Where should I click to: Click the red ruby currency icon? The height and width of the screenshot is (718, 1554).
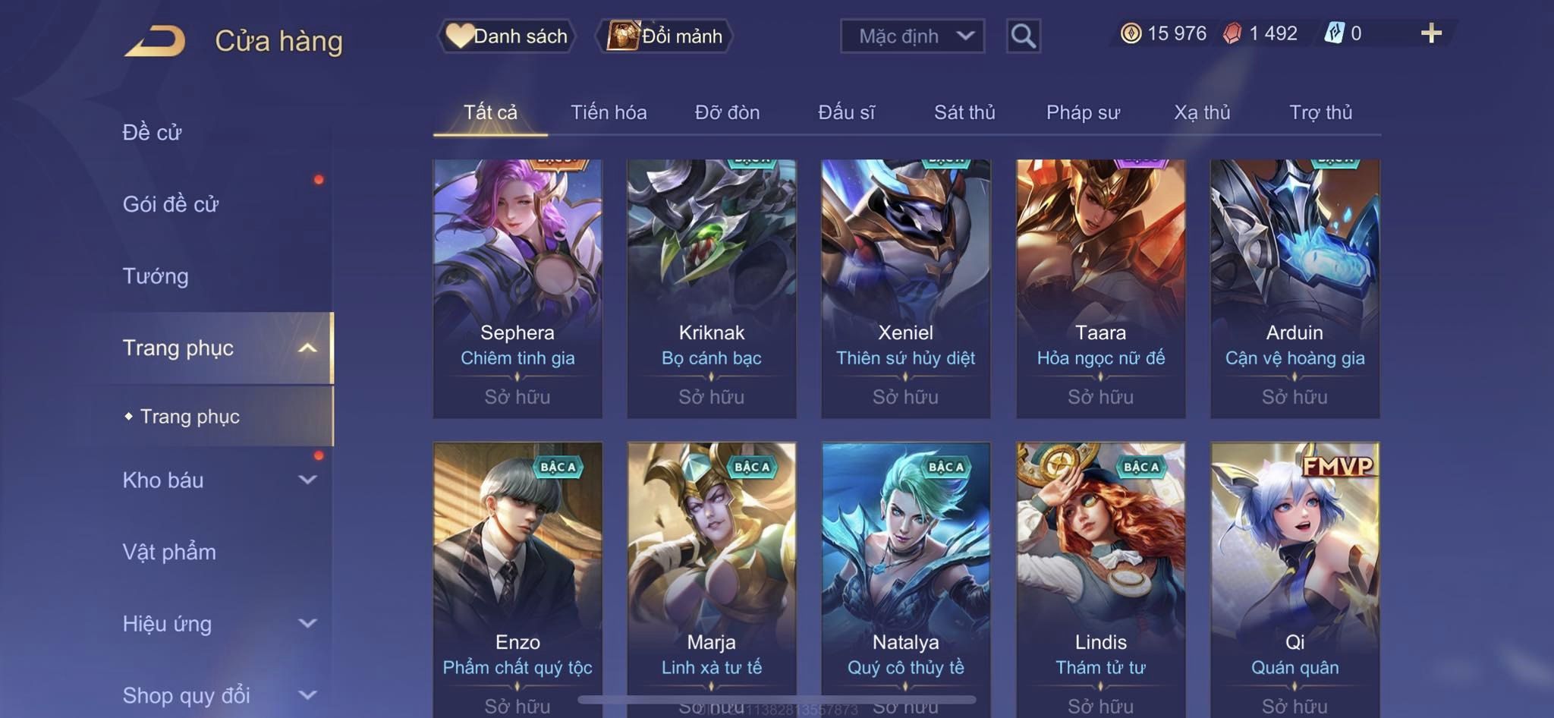pyautogui.click(x=1232, y=33)
